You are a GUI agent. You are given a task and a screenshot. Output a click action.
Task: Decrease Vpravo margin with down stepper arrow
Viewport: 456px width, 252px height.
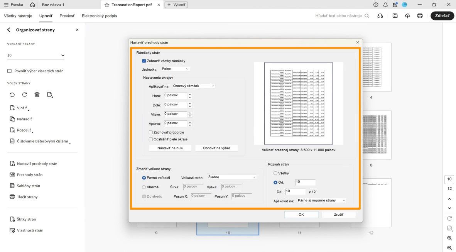190,125
